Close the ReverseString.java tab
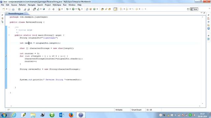This screenshot has height=118, width=211. 25,13
